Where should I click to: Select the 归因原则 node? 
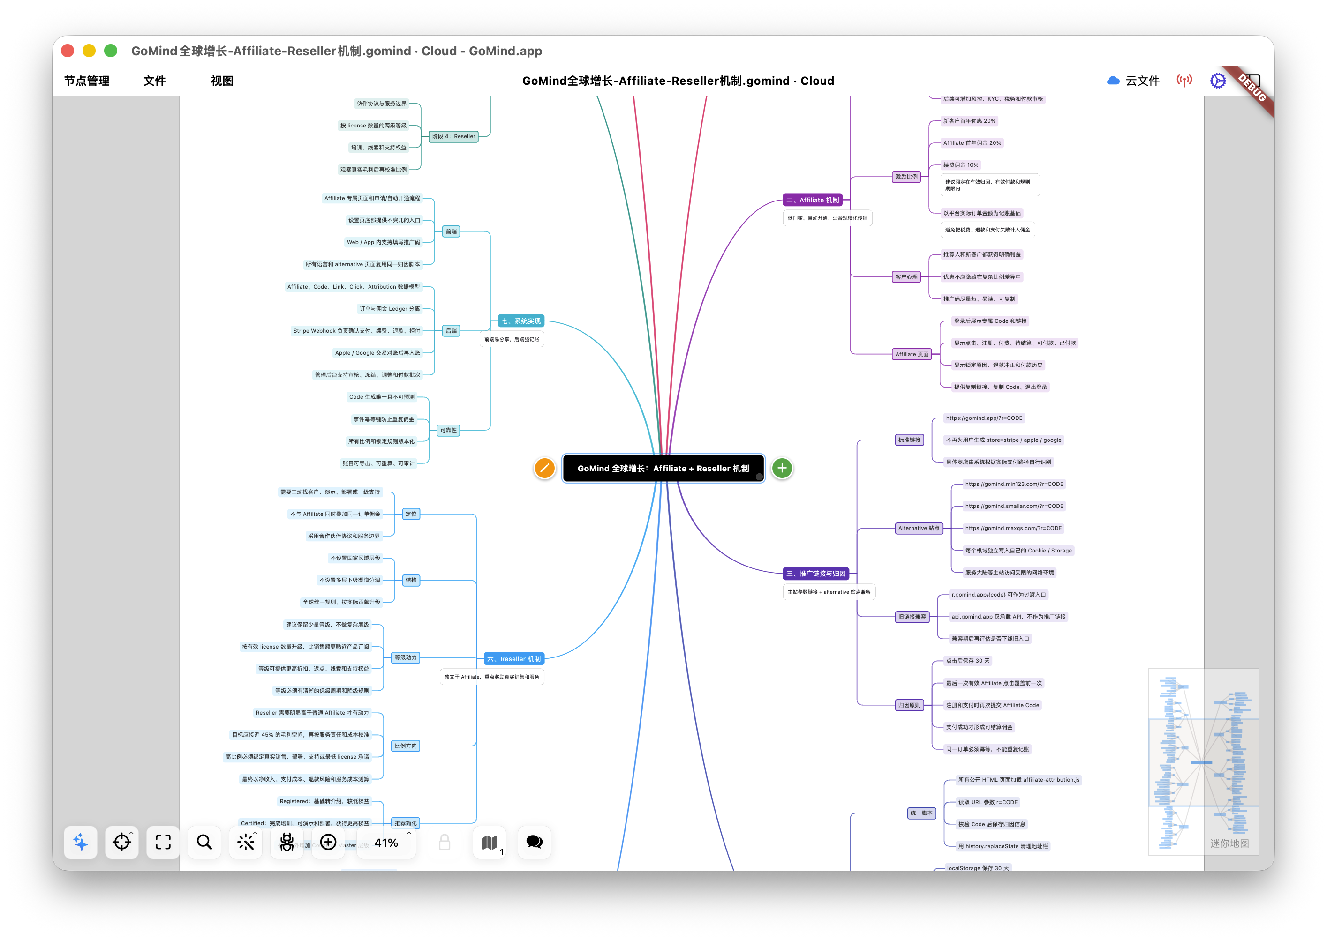click(909, 706)
